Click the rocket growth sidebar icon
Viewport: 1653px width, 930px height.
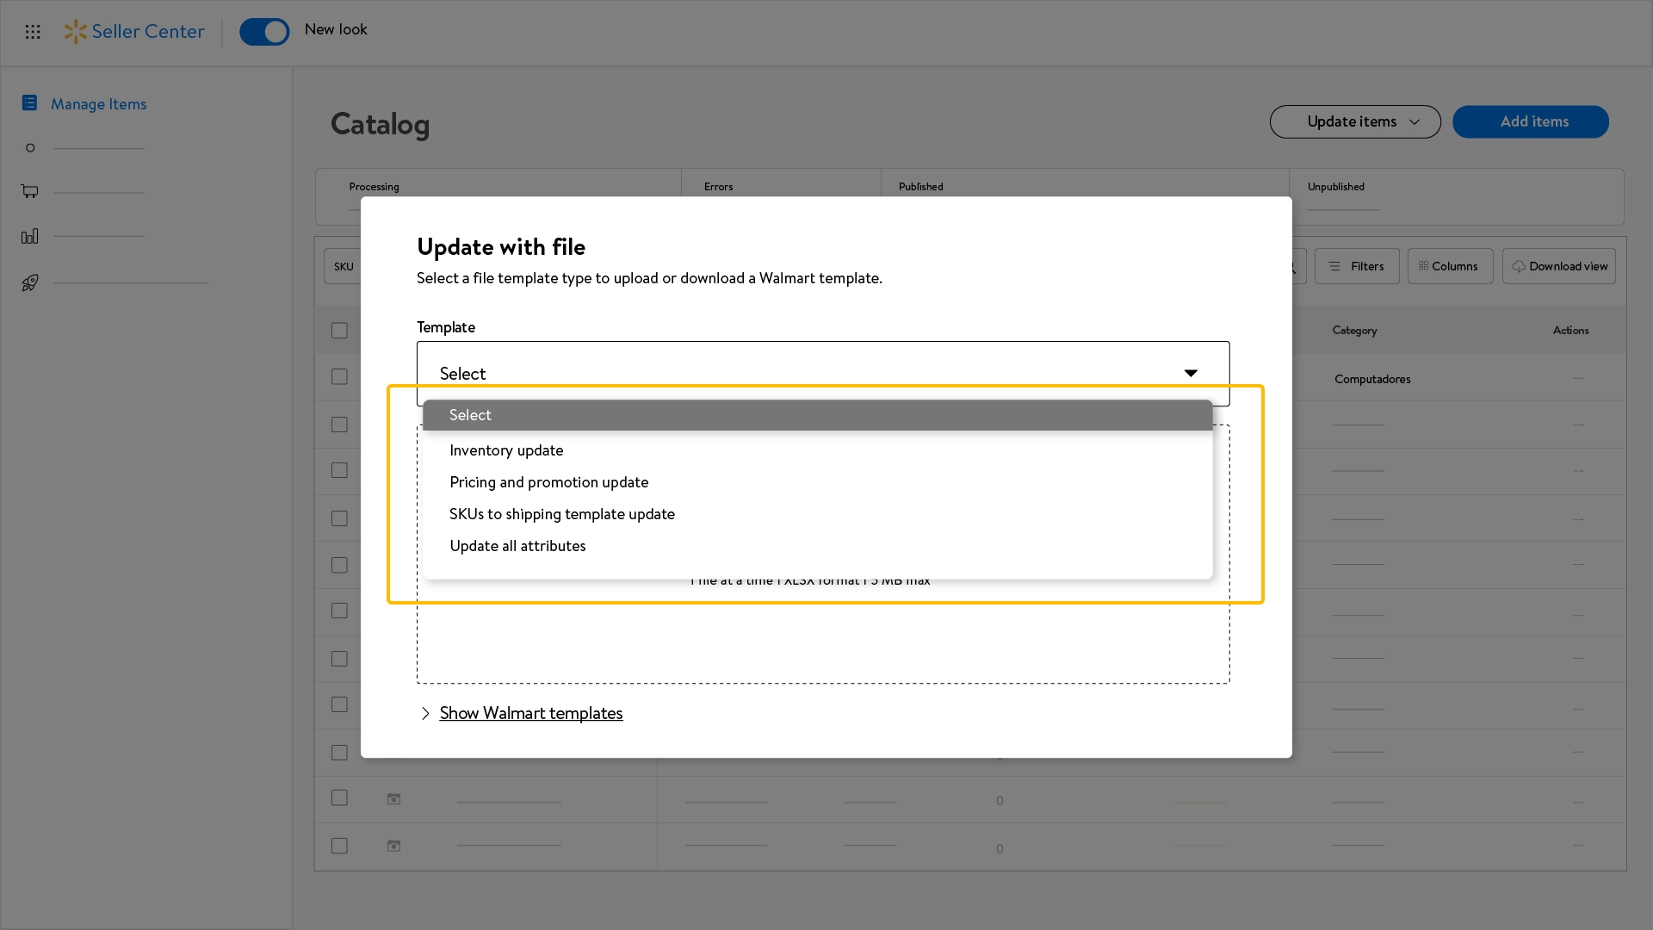(x=30, y=282)
